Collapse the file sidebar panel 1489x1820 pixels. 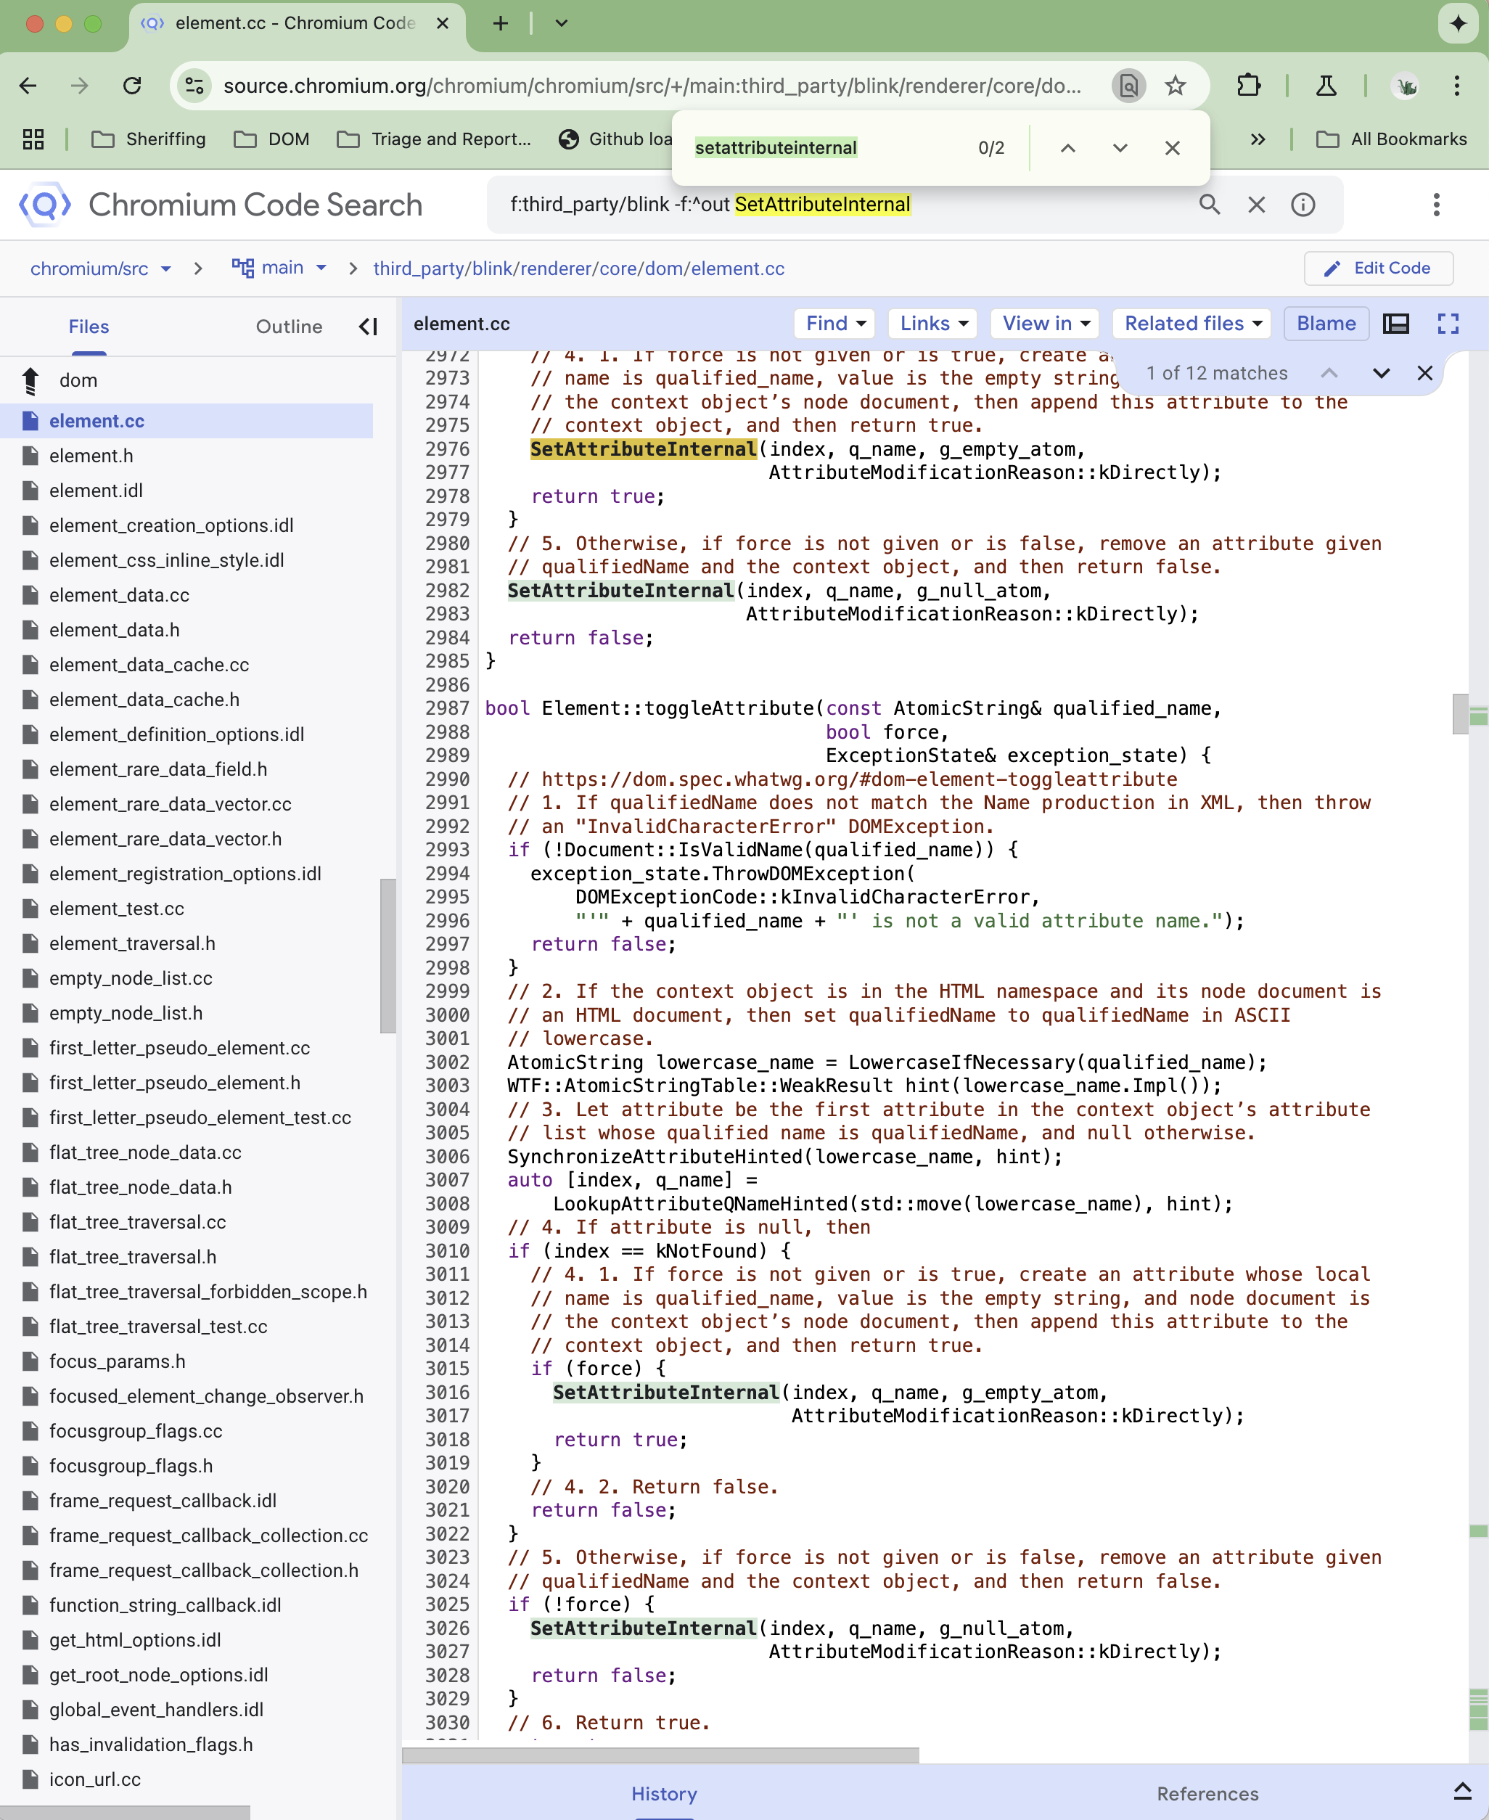(368, 326)
